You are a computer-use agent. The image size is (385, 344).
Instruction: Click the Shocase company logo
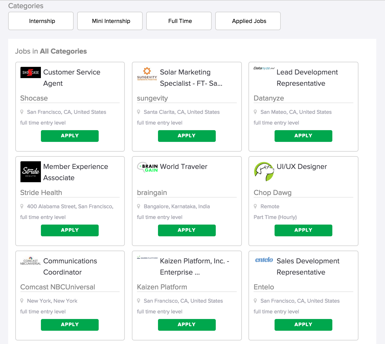pyautogui.click(x=31, y=72)
